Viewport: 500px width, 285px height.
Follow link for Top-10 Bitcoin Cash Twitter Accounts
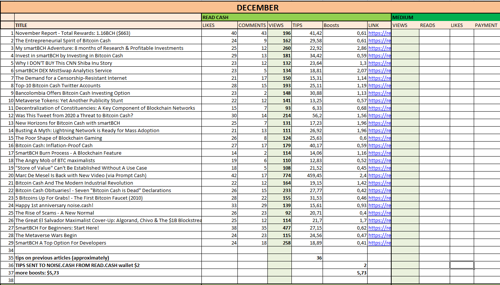coord(380,85)
